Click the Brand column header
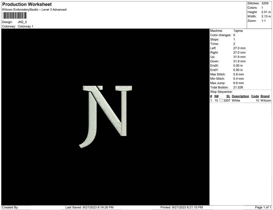Viewport: 273px width, 210px height. point(265,96)
